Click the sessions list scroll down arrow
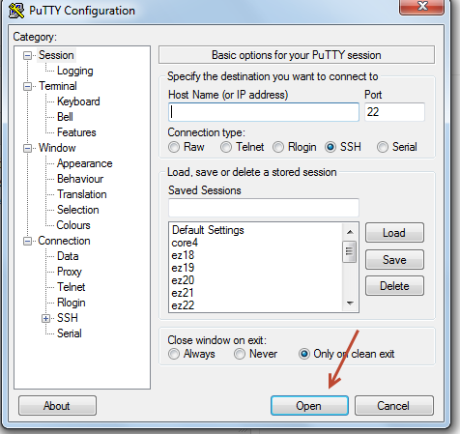 coord(350,304)
